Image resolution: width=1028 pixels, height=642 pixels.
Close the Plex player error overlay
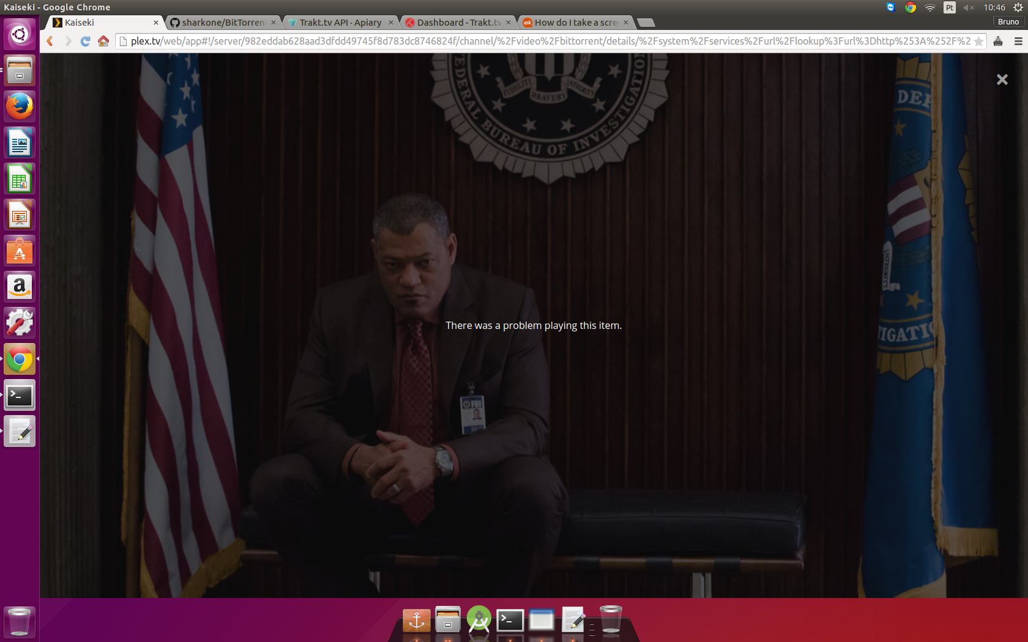(x=1002, y=79)
